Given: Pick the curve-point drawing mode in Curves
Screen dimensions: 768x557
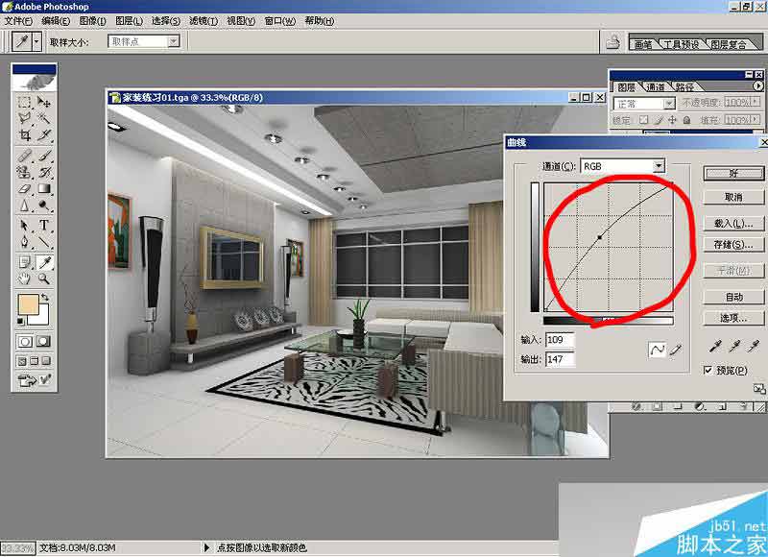Looking at the screenshot, I should pyautogui.click(x=657, y=350).
